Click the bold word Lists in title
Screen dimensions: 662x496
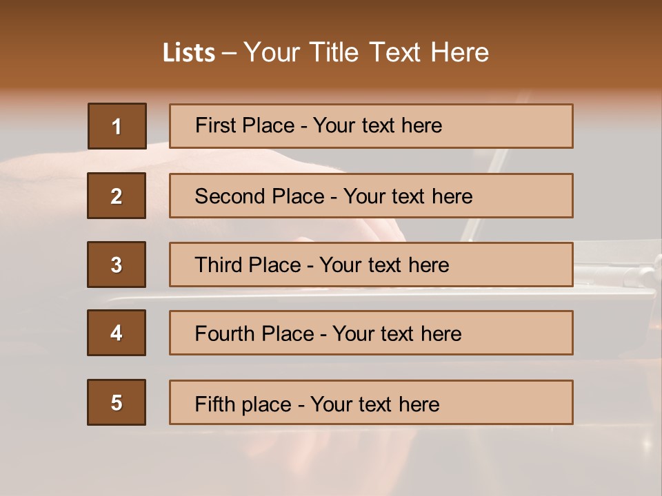[189, 53]
